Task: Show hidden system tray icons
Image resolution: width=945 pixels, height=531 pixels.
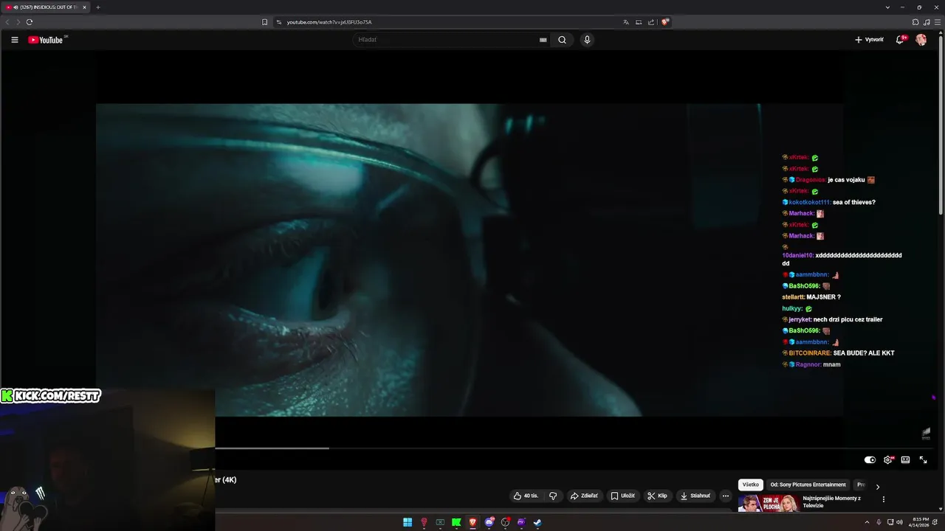Action: click(867, 522)
